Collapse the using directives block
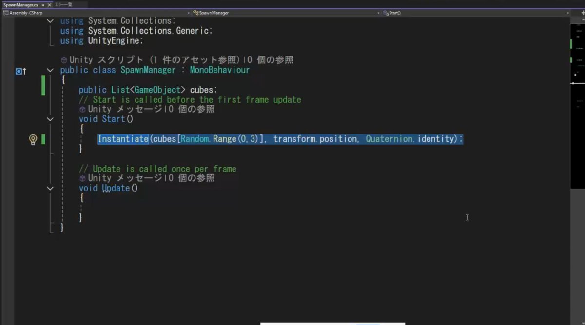585x325 pixels. [x=50, y=21]
